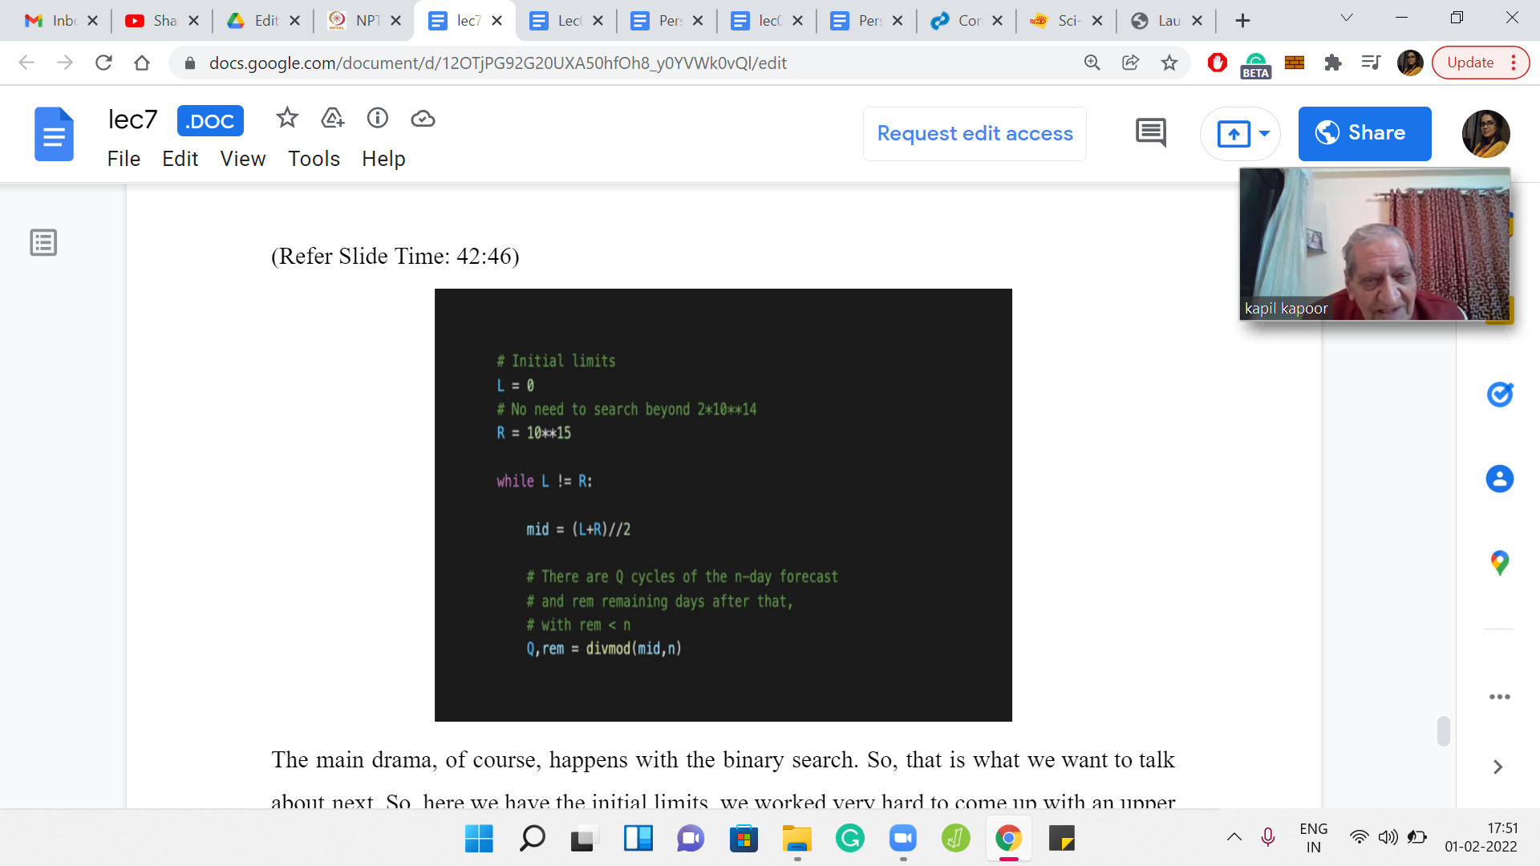Open Google Tasks in side panel
1540x866 pixels.
(1499, 395)
